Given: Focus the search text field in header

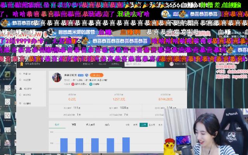Looking at the screenshot, I should [144, 64].
